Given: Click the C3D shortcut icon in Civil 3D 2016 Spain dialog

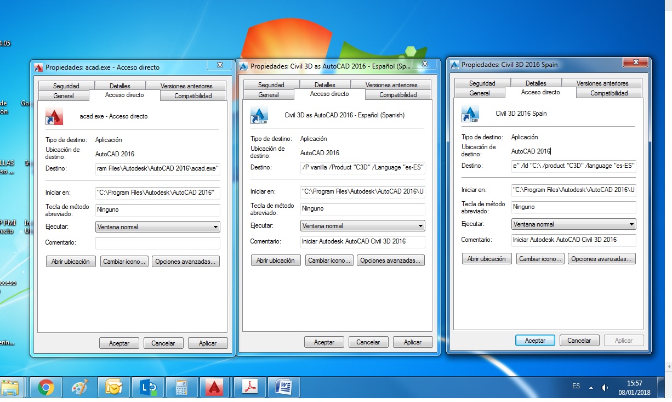Looking at the screenshot, I should [x=470, y=114].
